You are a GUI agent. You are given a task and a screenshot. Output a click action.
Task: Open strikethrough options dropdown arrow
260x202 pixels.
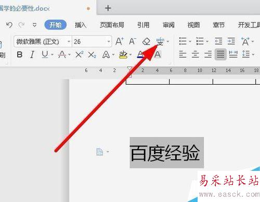[69, 55]
